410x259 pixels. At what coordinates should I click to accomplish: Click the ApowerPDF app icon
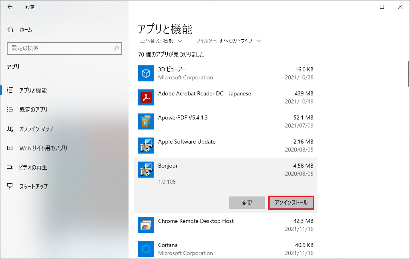click(146, 121)
